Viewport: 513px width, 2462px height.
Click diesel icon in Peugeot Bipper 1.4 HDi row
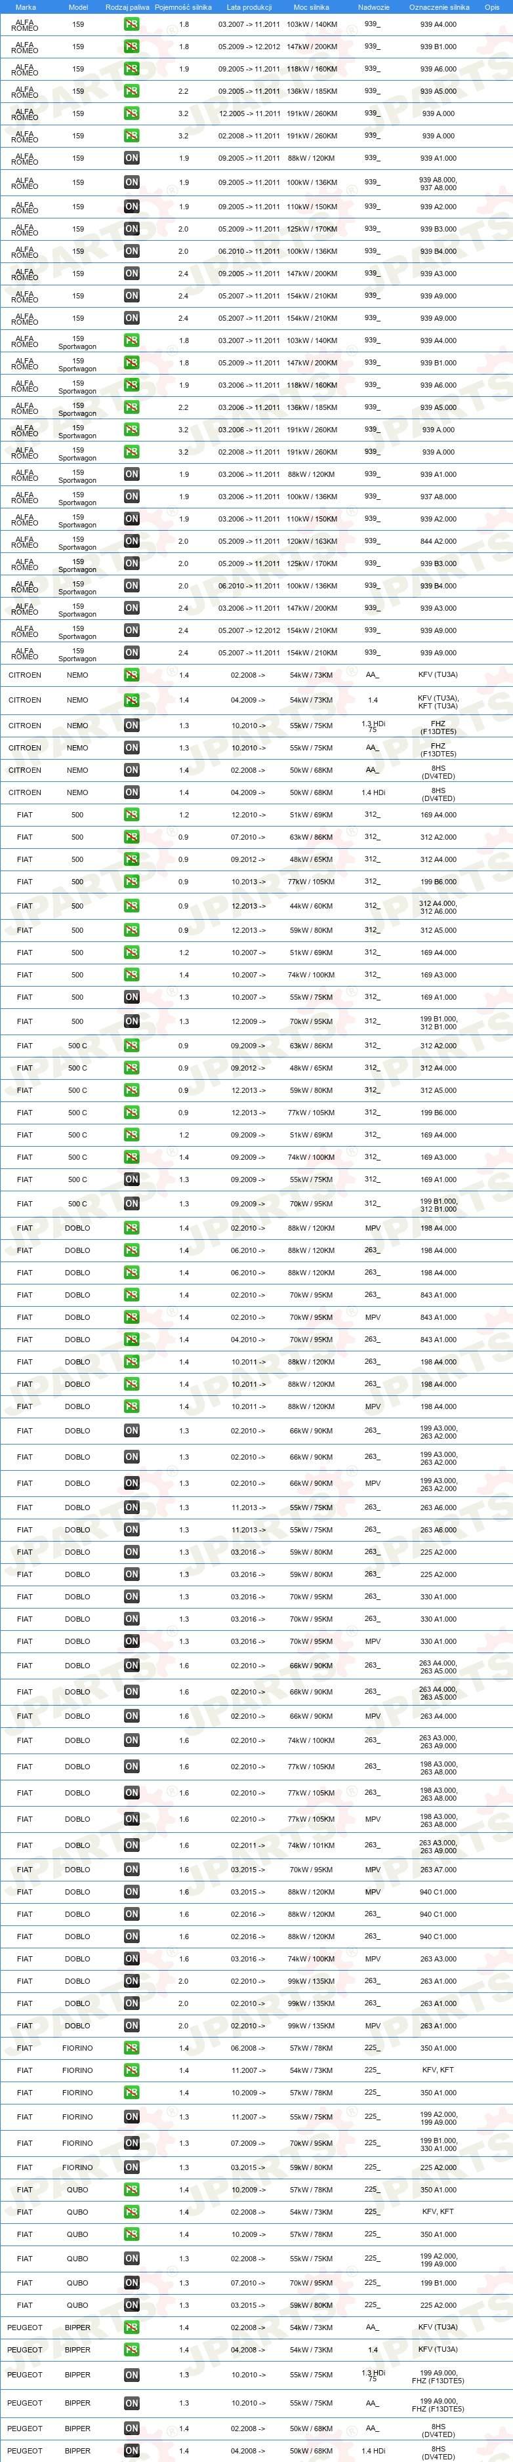tap(132, 2451)
